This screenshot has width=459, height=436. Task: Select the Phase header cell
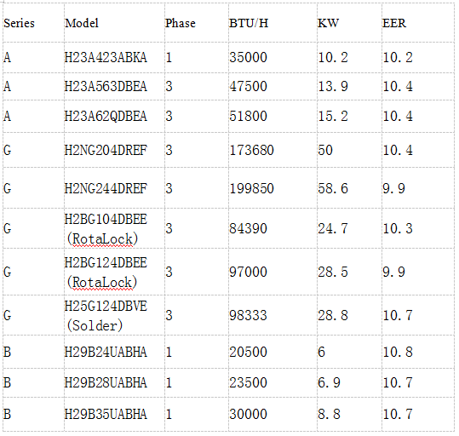(197, 23)
